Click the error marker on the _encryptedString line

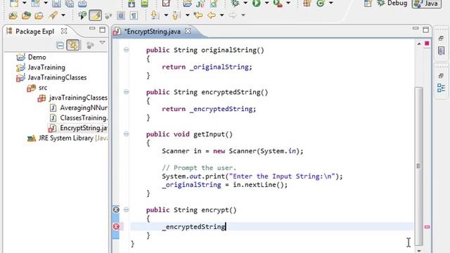click(x=116, y=226)
